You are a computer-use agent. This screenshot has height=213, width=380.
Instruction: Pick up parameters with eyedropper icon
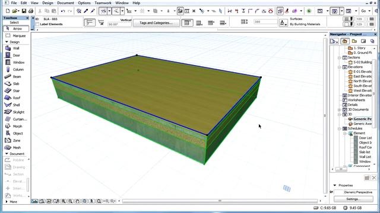click(x=85, y=11)
